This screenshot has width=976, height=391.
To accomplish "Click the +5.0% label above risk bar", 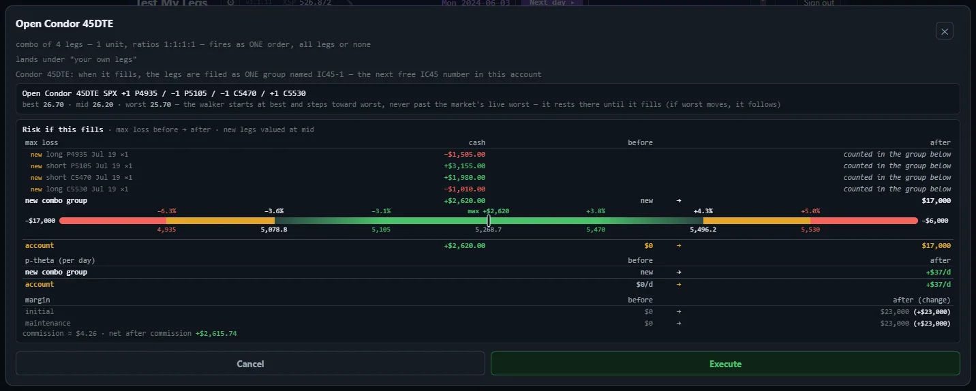I will click(810, 211).
